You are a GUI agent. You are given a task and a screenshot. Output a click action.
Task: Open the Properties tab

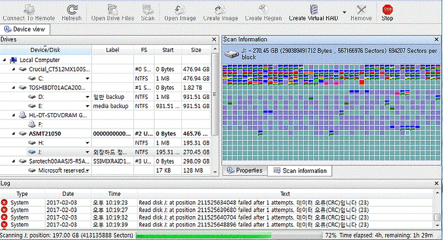point(245,170)
